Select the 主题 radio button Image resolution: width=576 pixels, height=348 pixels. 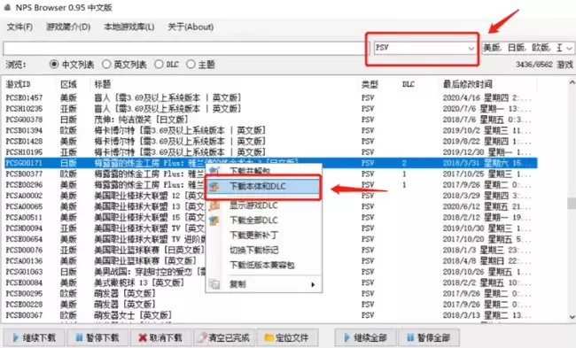tap(200, 65)
